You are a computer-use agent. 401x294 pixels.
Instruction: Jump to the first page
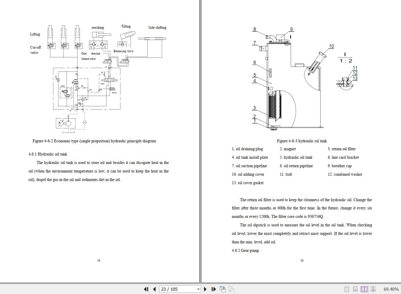146,289
